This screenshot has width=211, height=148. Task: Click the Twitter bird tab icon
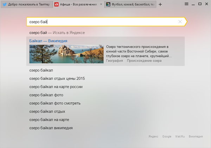(x=5, y=5)
